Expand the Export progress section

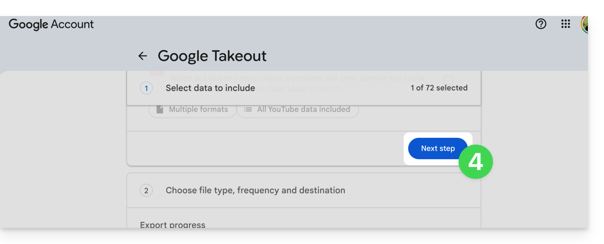[173, 225]
